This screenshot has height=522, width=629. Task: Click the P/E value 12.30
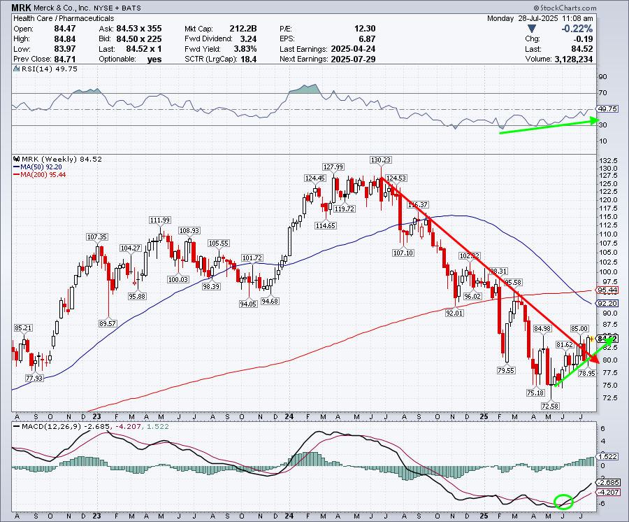point(365,29)
